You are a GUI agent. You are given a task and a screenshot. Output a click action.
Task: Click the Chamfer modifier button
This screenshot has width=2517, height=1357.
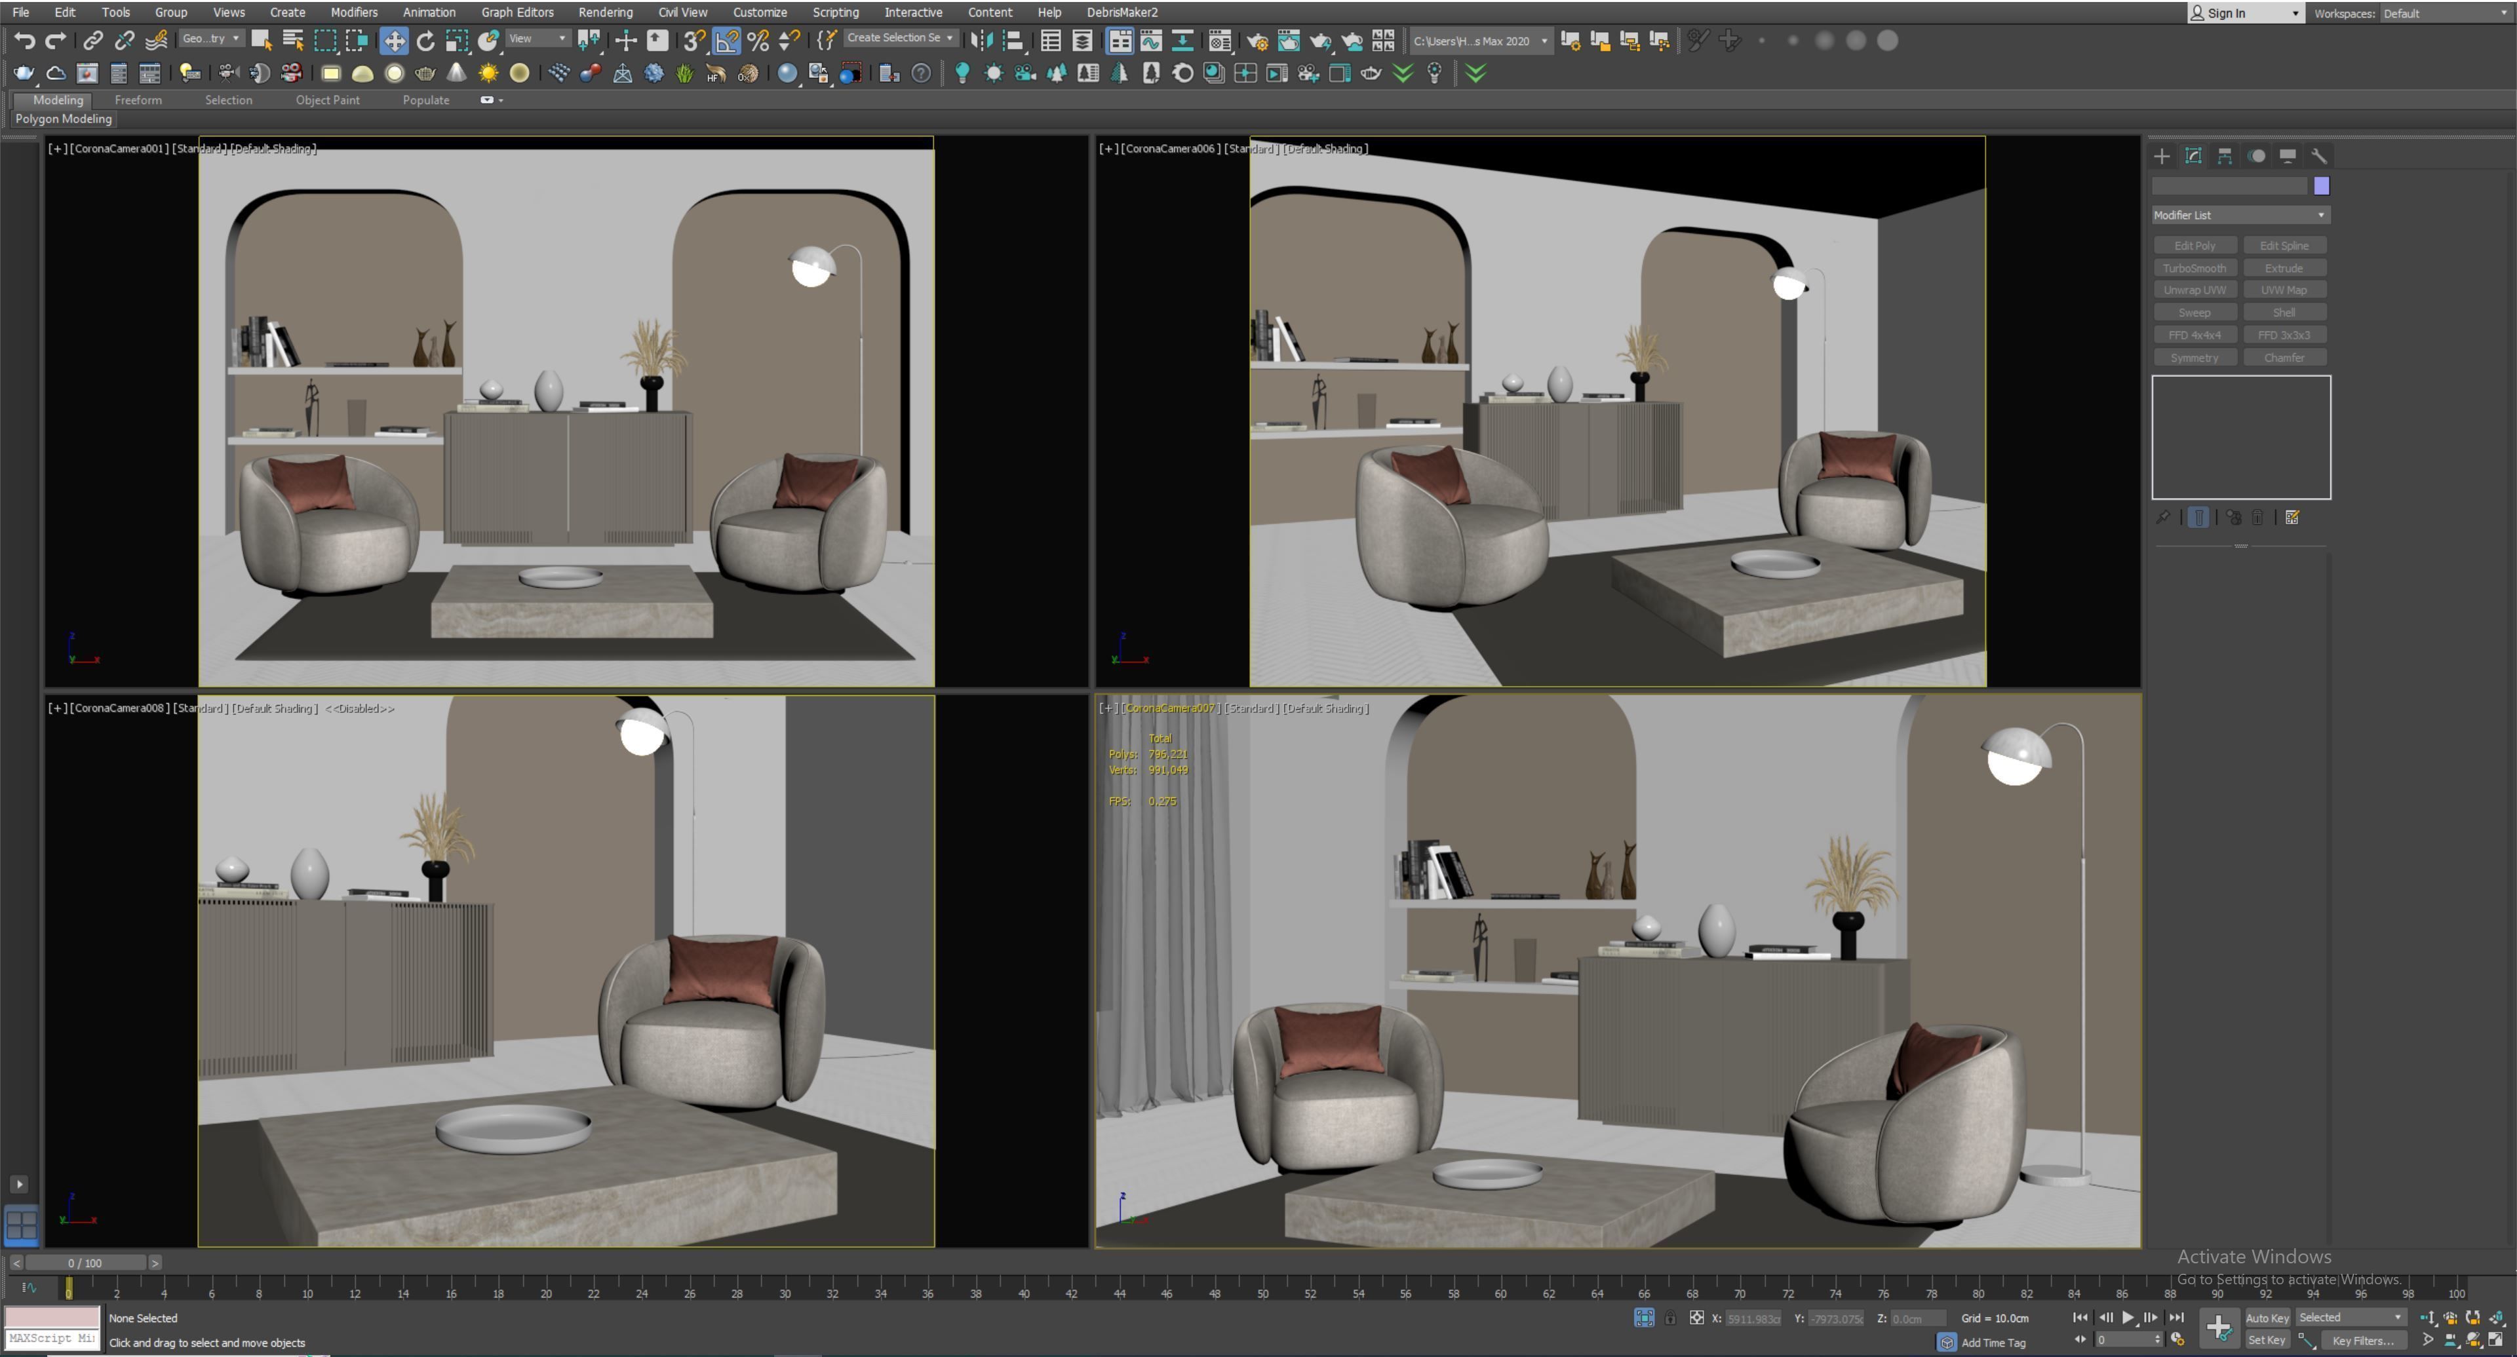2284,358
